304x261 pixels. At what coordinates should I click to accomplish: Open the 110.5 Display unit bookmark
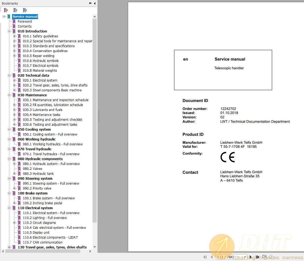point(36,233)
